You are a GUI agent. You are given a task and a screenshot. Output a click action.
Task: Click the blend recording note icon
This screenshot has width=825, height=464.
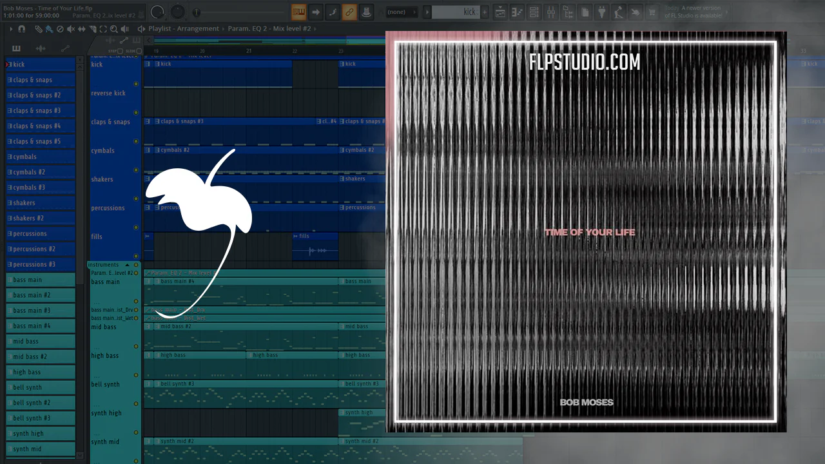333,12
